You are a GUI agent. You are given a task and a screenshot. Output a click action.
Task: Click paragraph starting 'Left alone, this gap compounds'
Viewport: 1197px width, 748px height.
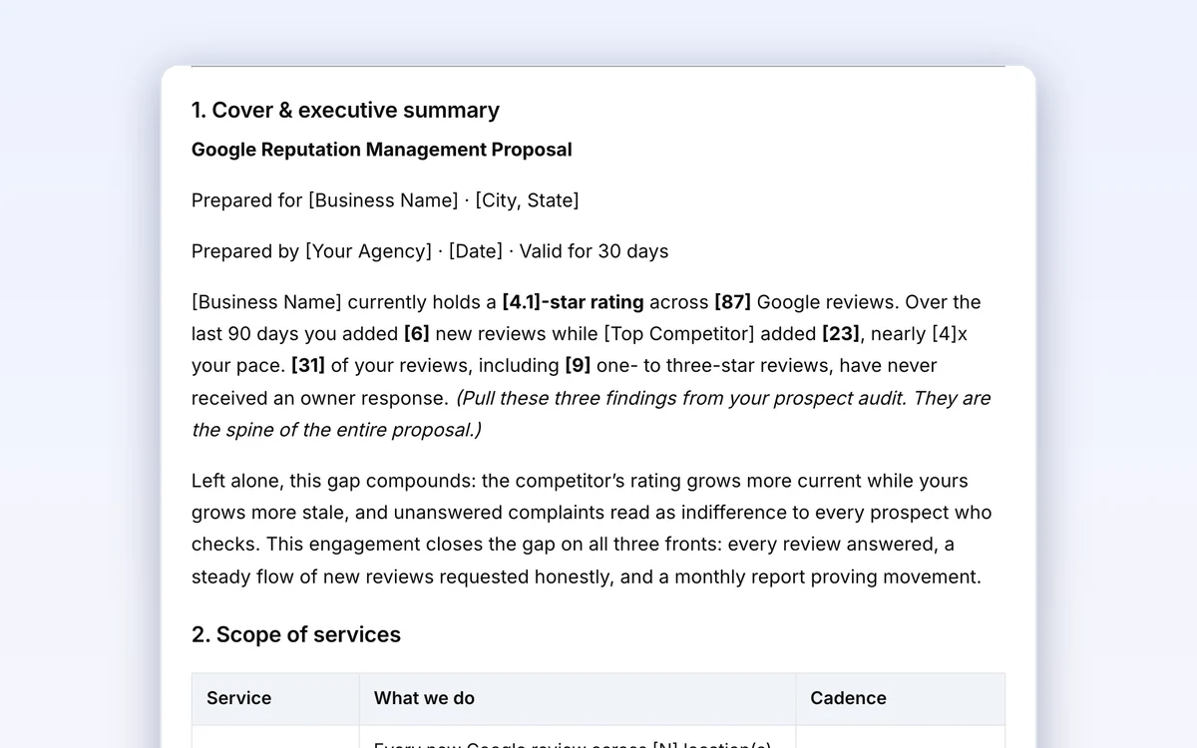point(592,529)
